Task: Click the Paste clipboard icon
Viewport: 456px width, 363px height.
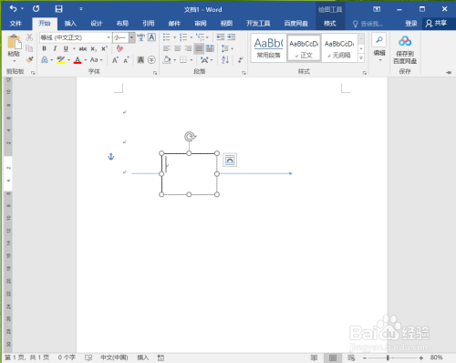Action: pos(14,43)
